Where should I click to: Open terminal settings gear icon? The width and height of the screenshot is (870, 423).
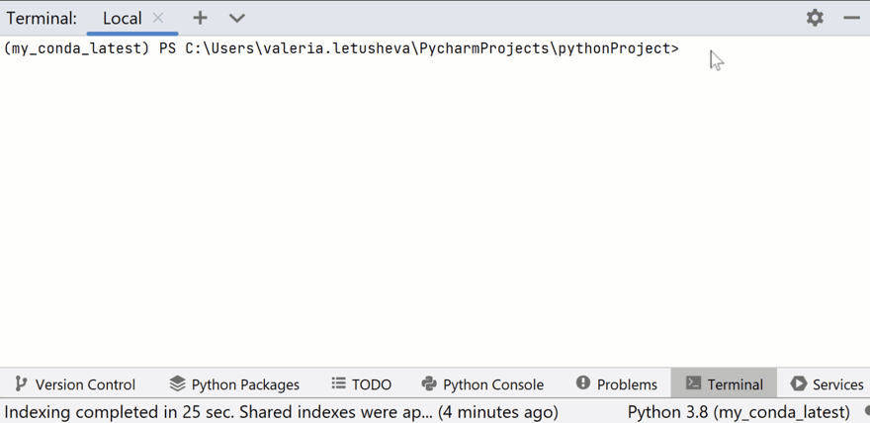[x=815, y=19]
